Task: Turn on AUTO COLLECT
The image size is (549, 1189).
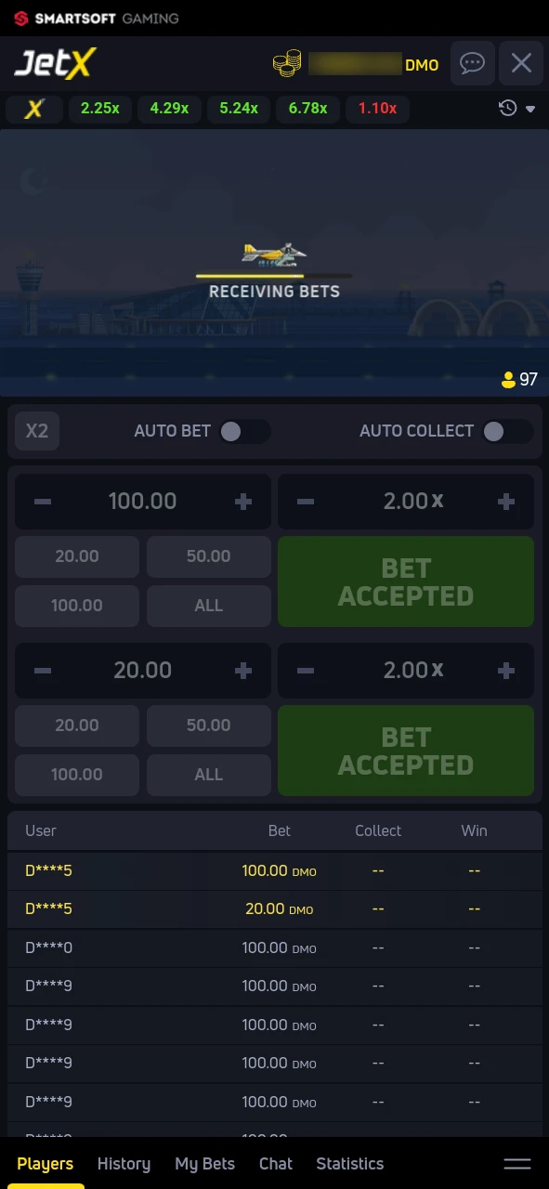Action: (x=506, y=431)
